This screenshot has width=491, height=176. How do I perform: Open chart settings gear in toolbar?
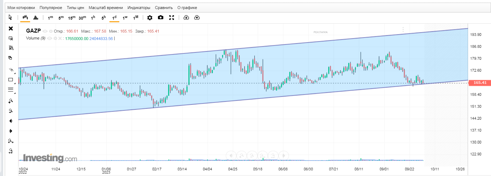150,17
